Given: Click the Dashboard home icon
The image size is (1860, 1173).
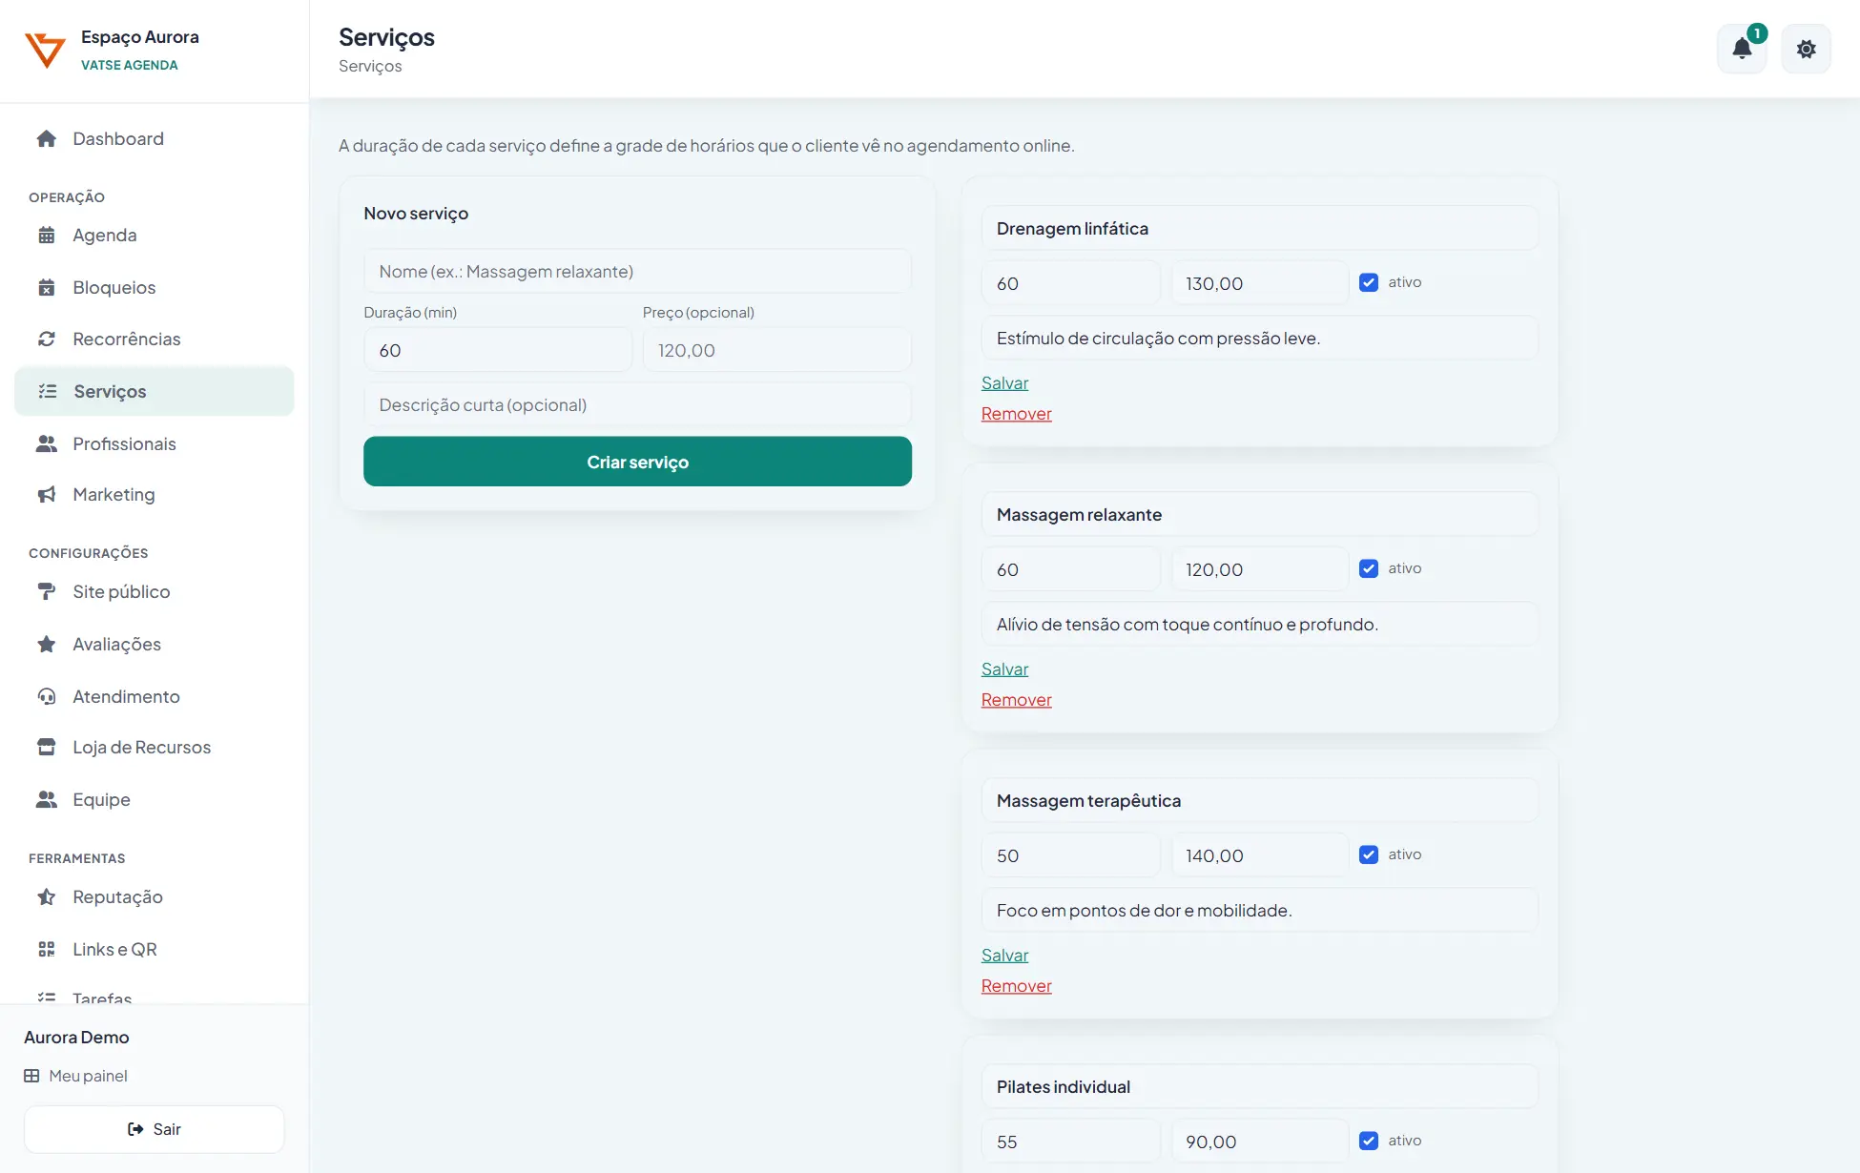Looking at the screenshot, I should [x=47, y=139].
